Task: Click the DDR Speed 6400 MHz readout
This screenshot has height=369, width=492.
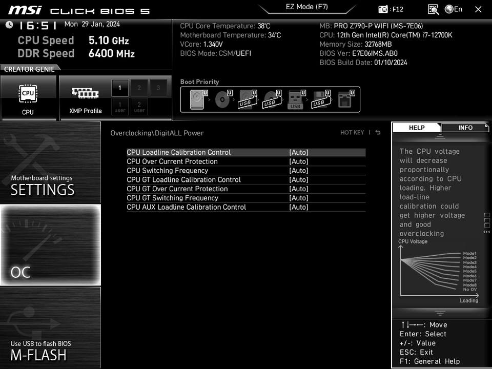Action: click(76, 53)
